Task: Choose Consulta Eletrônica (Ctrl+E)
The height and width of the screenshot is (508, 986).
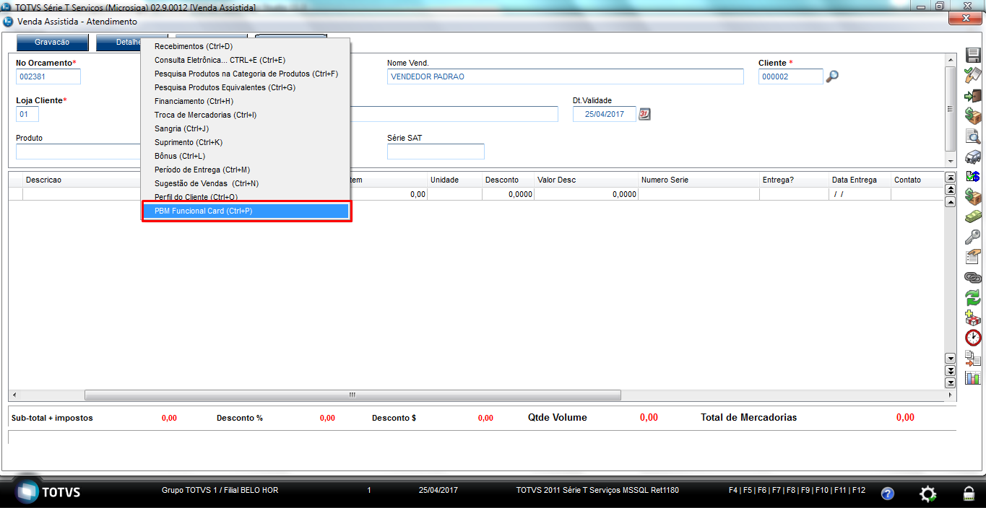Action: tap(246, 60)
